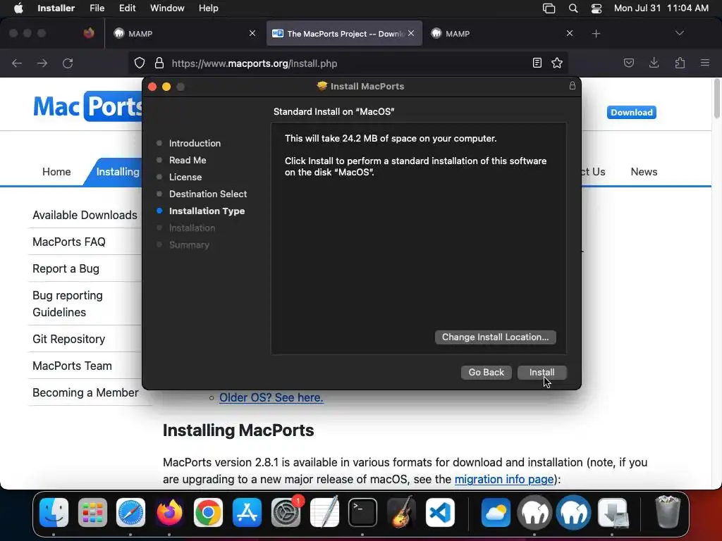Expand the list all tabs dropdown
This screenshot has height=541, width=722.
pyautogui.click(x=679, y=33)
